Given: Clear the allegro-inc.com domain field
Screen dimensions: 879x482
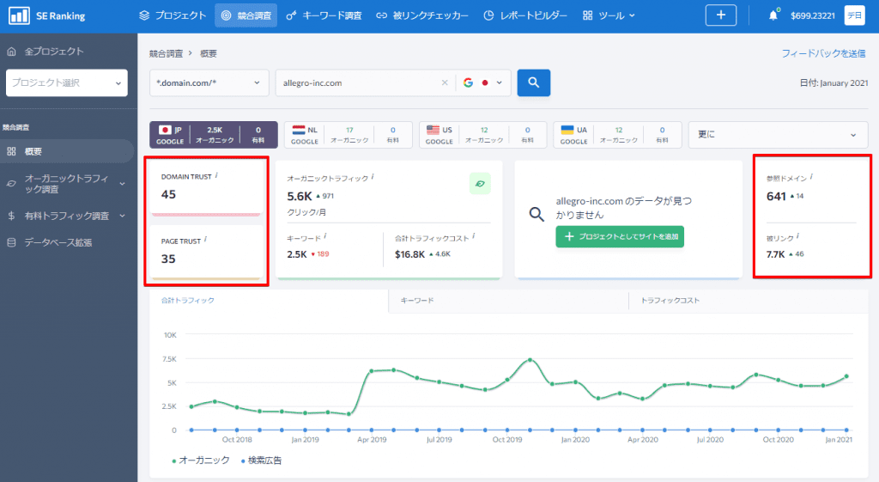Looking at the screenshot, I should coord(445,82).
